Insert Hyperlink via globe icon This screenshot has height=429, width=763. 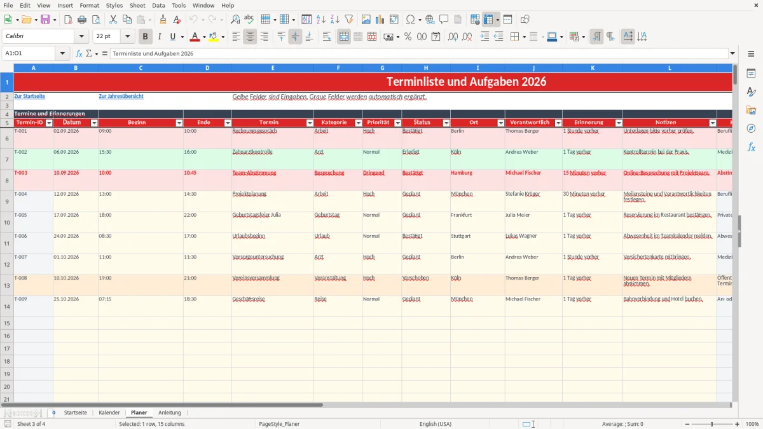pyautogui.click(x=430, y=20)
